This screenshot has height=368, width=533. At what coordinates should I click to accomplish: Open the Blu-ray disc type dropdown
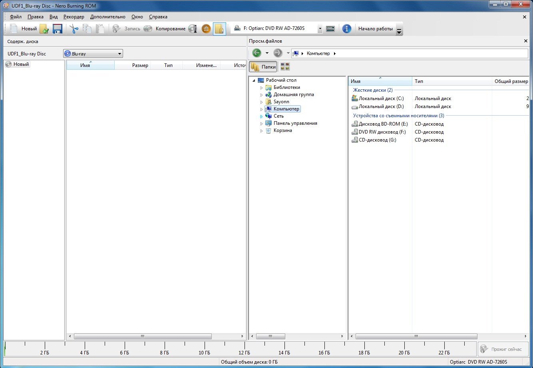point(93,54)
